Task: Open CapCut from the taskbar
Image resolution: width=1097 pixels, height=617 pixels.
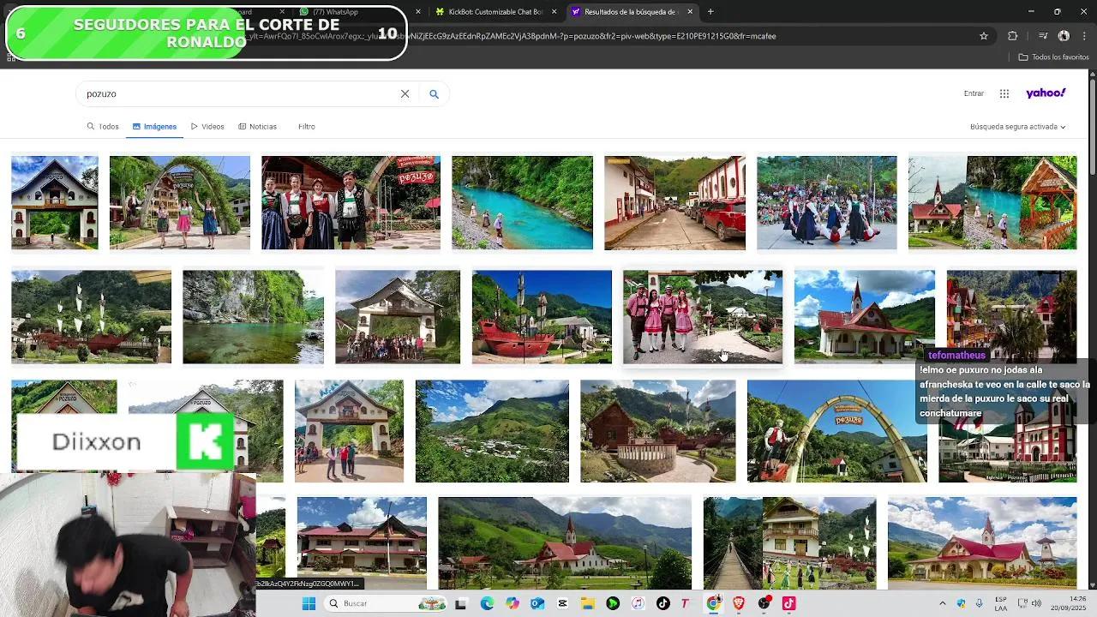Action: [x=562, y=603]
